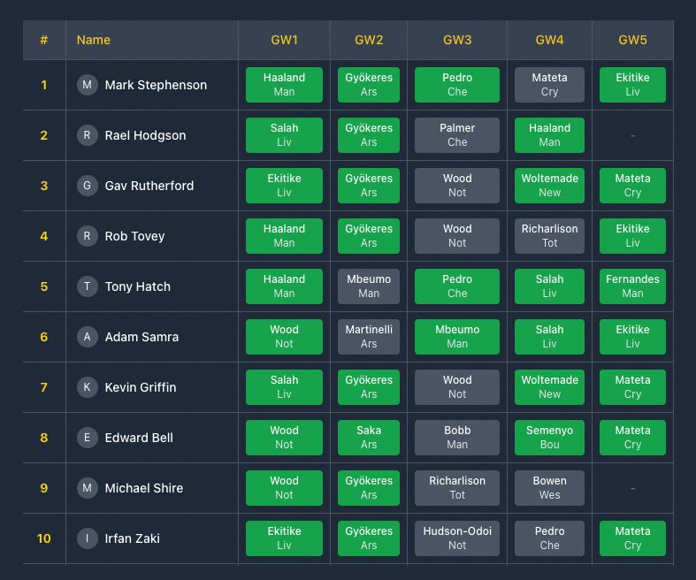Viewport: 696px width, 580px height.
Task: Click Michael Shire's M avatar icon
Action: tap(87, 488)
